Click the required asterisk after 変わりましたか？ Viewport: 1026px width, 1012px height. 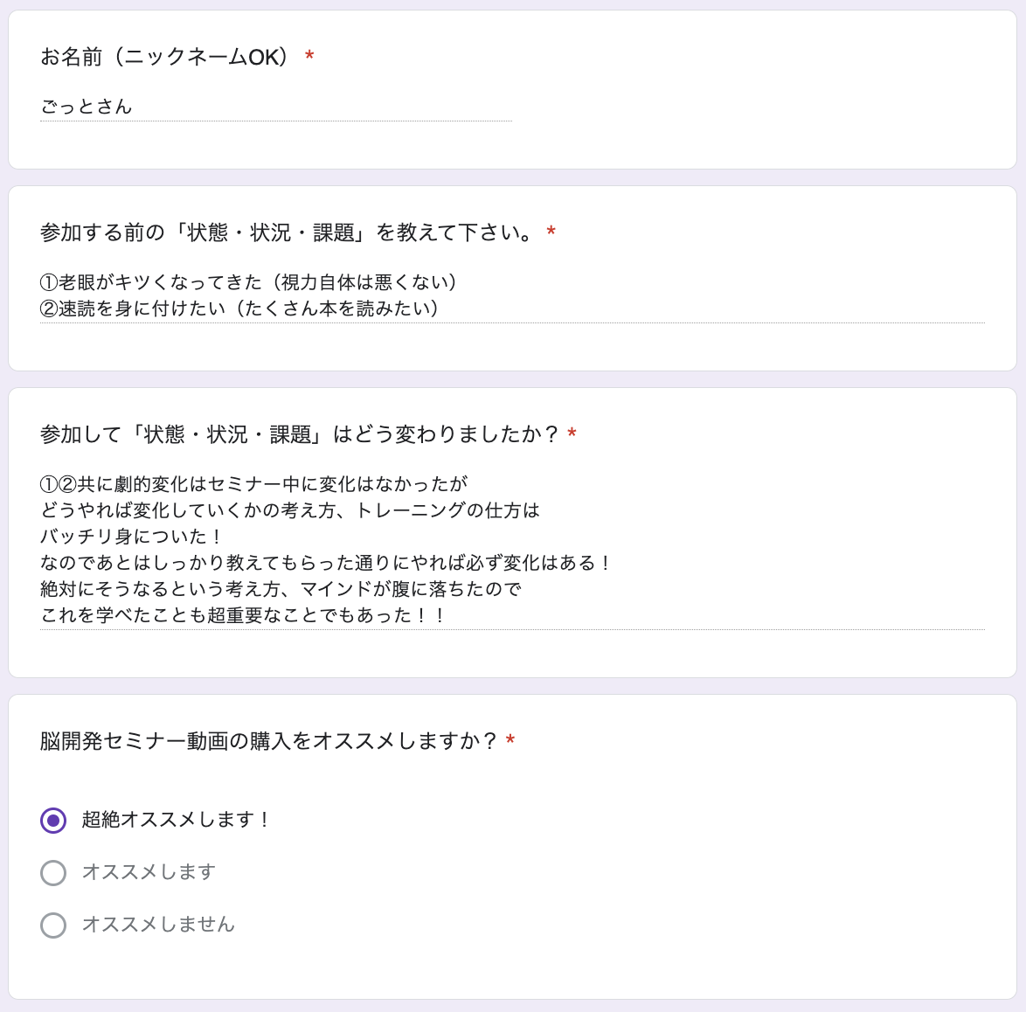tap(572, 433)
